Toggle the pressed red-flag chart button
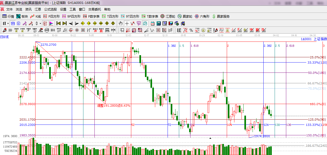 pyautogui.click(x=51, y=23)
